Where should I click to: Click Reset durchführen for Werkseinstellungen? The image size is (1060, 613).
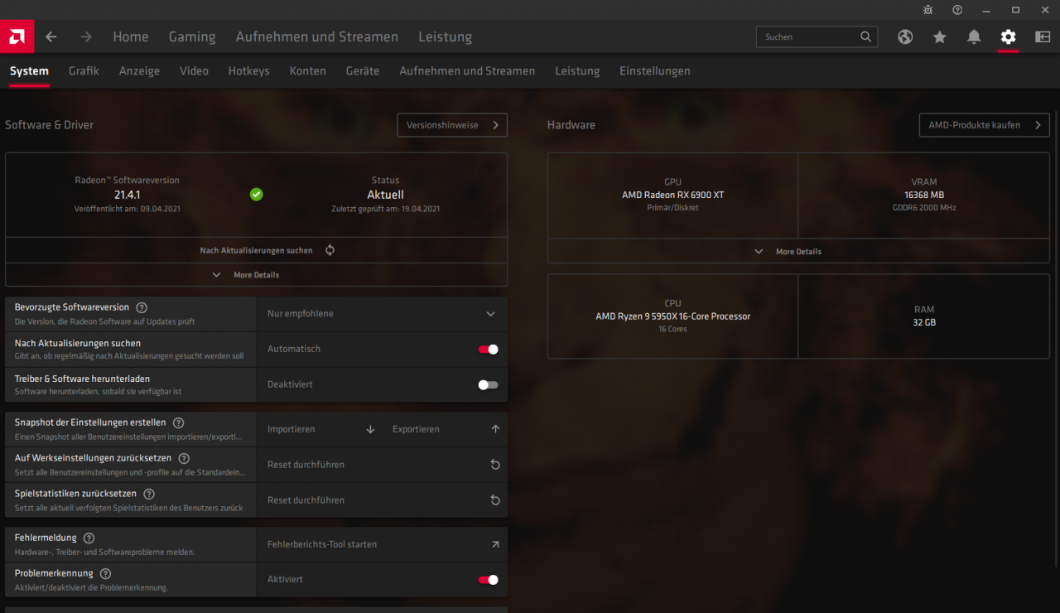(382, 465)
